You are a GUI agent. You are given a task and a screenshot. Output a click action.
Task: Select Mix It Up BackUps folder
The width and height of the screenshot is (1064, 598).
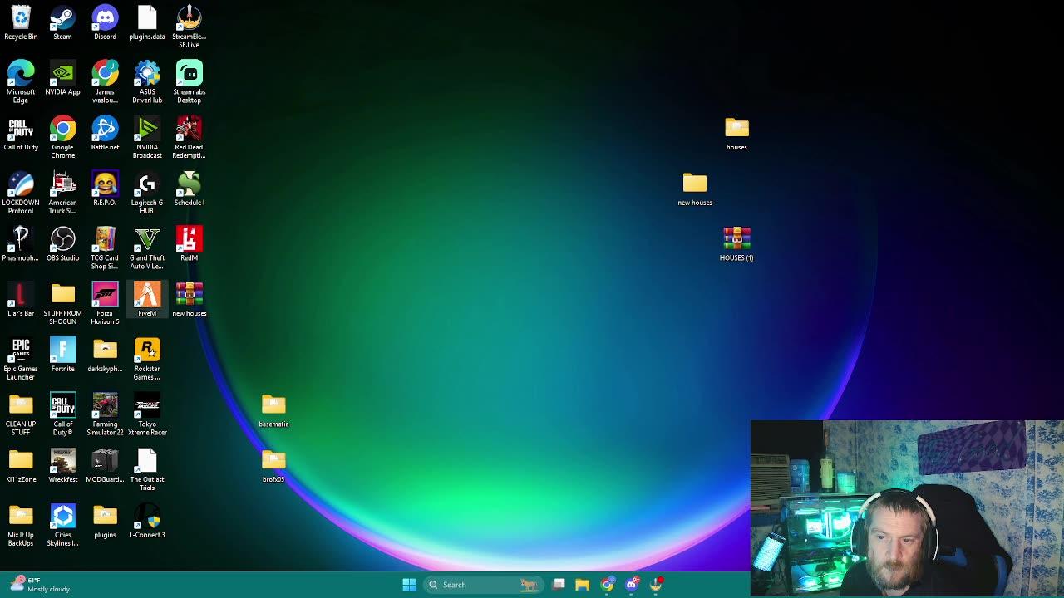(21, 525)
